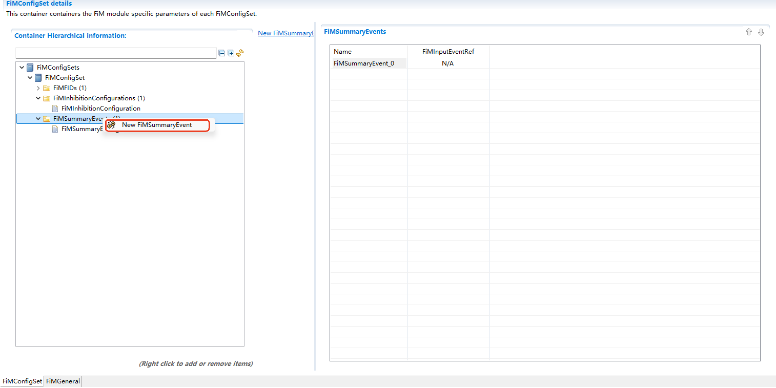776x388 pixels.
Task: Click the document icon beside FiMInhibitionConfiguration
Action: 55,108
